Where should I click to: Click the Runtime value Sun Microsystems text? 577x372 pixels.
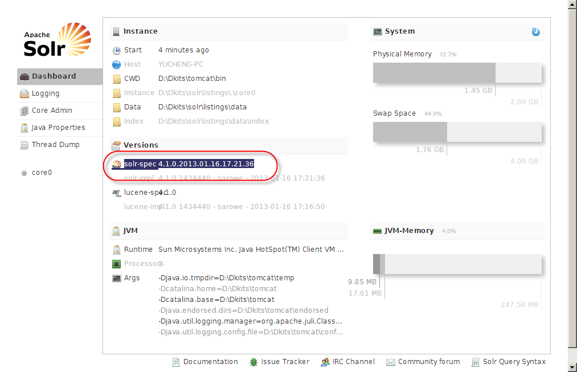click(251, 250)
